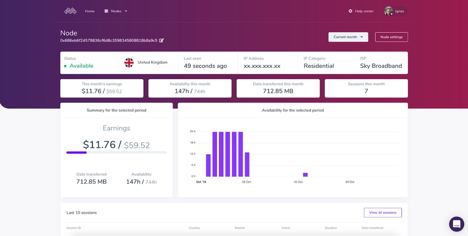
Task: Click the Data transferred this month card
Action: coord(278,88)
